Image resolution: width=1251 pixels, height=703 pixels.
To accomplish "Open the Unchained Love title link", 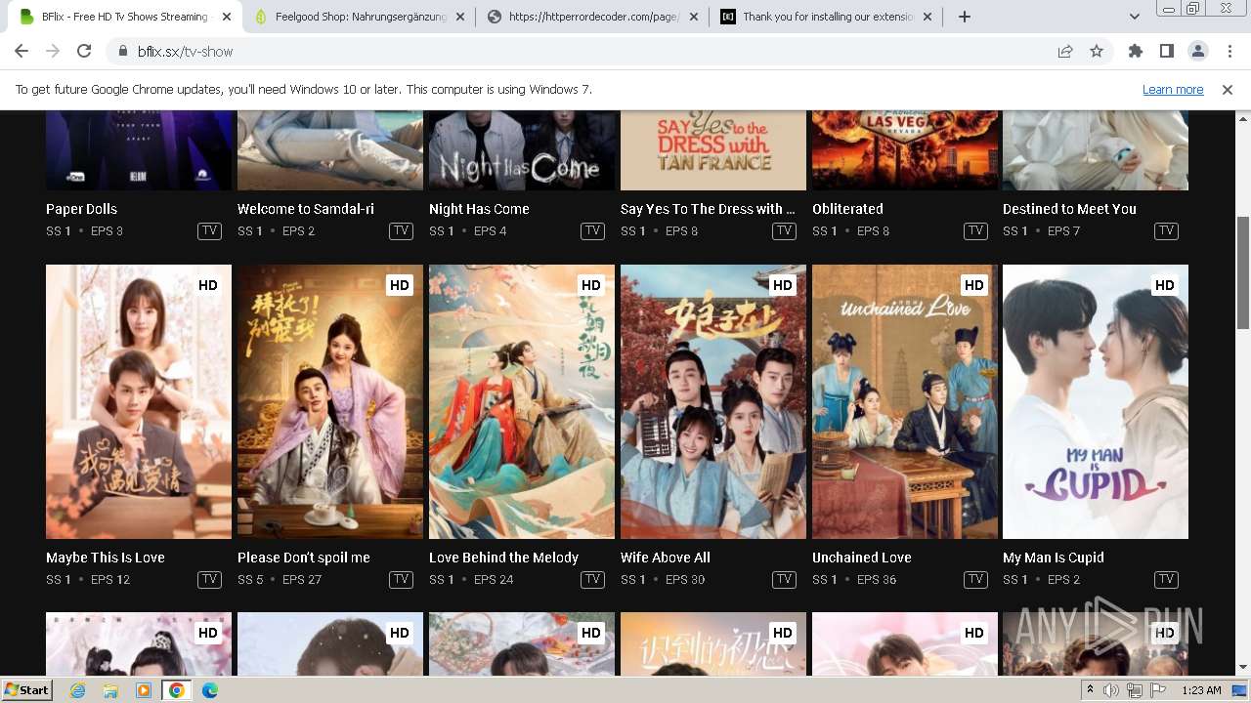I will click(x=862, y=558).
